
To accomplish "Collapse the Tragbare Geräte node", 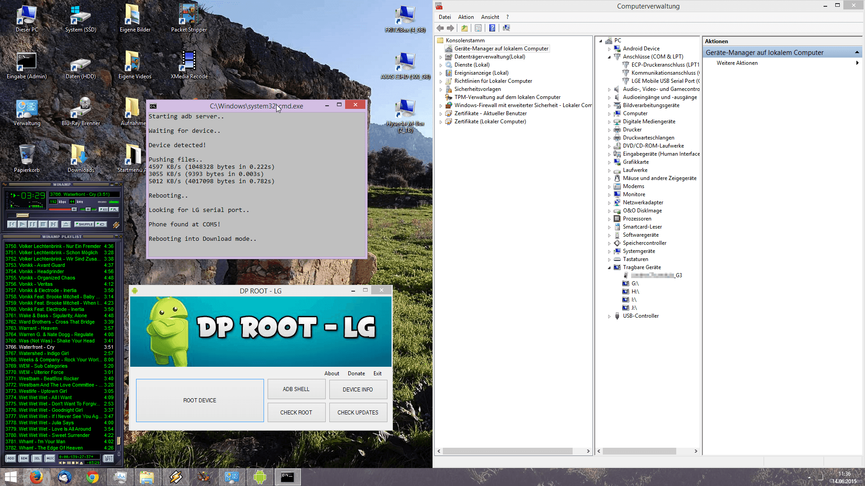I will 609,268.
